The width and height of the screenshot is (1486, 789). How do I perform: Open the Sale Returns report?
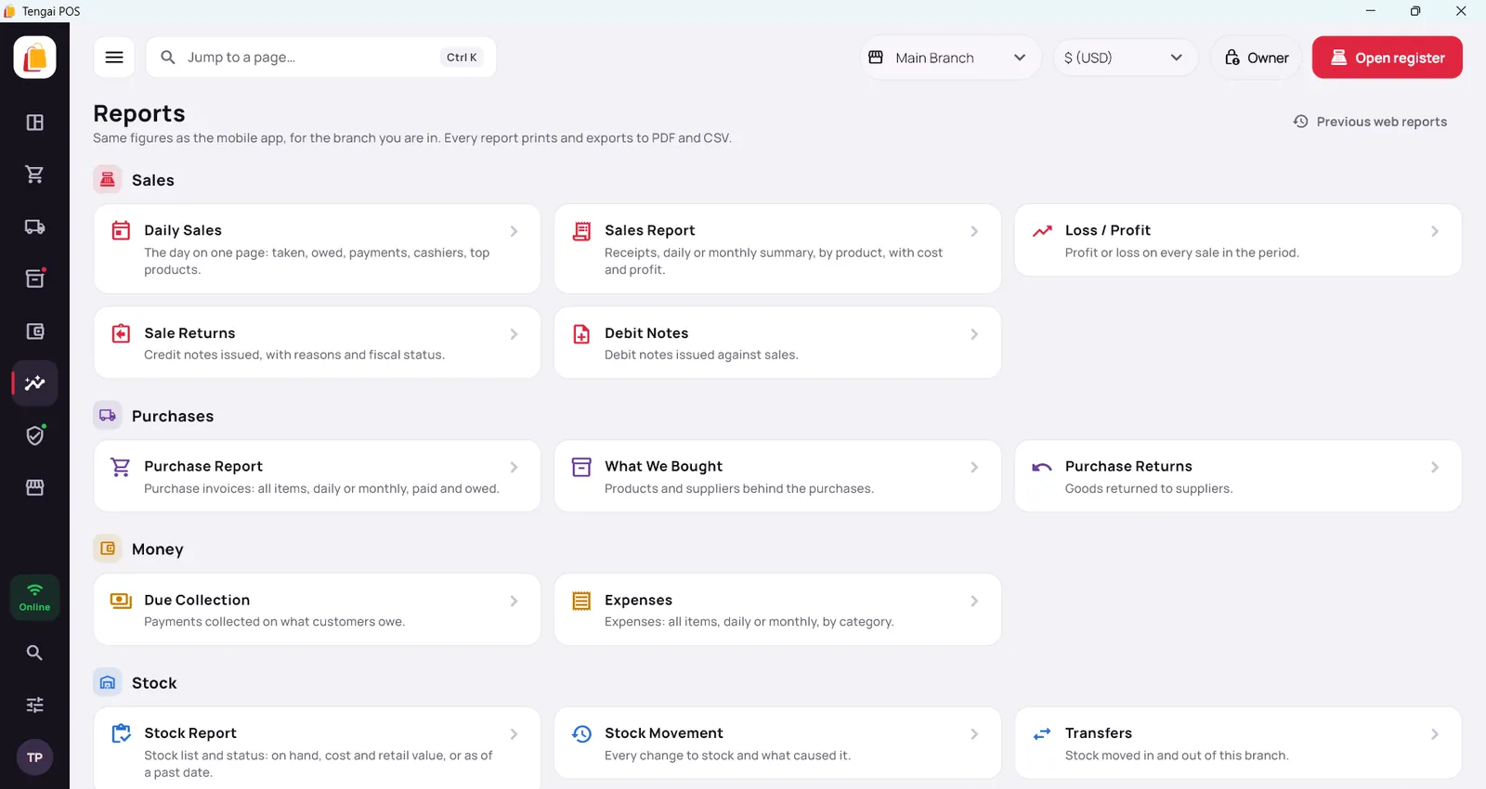[317, 343]
